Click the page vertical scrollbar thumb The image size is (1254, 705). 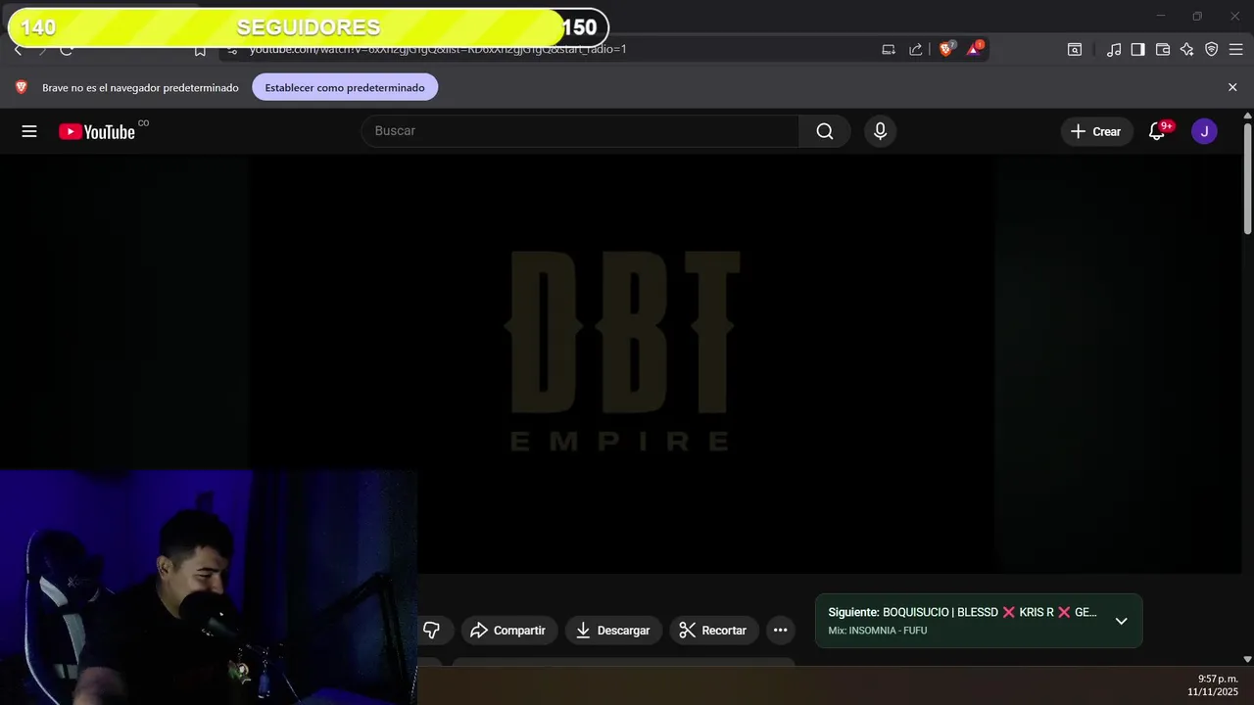coord(1247,178)
